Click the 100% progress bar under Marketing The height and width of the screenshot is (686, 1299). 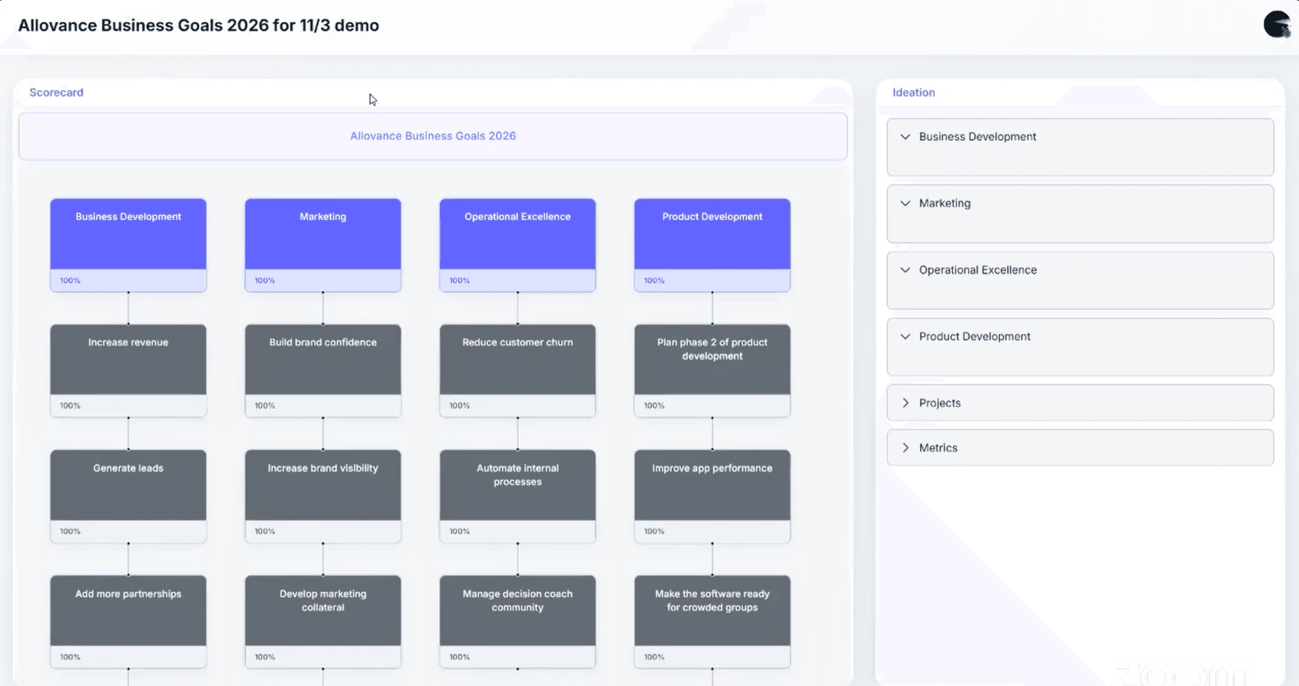pyautogui.click(x=323, y=280)
